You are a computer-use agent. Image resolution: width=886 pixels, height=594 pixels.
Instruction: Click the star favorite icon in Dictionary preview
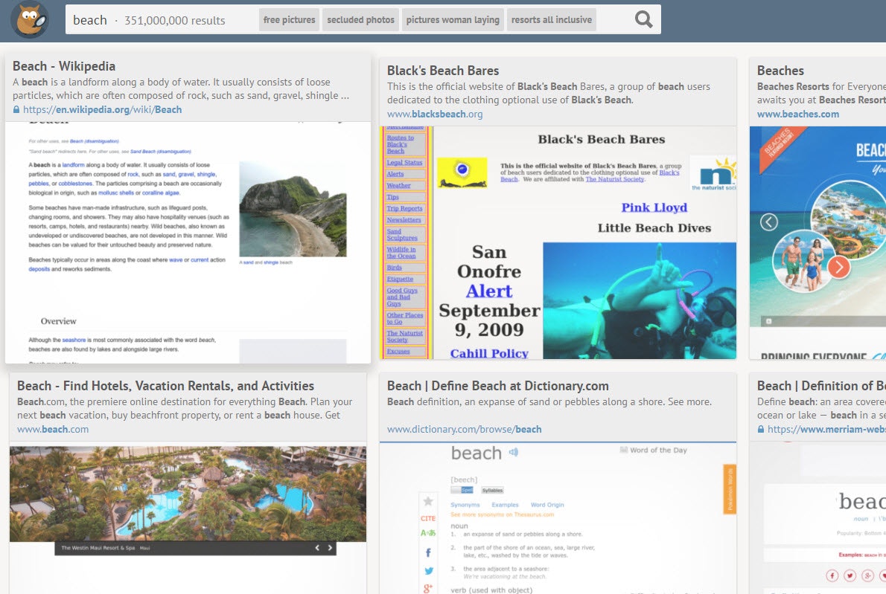click(428, 501)
